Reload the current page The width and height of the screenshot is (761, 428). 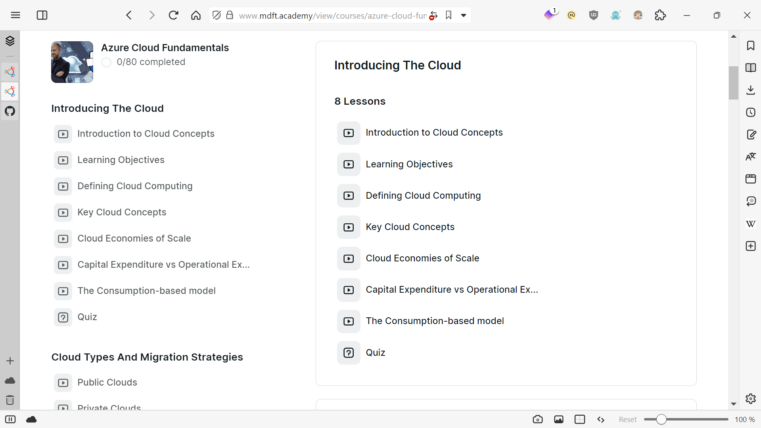[x=173, y=15]
